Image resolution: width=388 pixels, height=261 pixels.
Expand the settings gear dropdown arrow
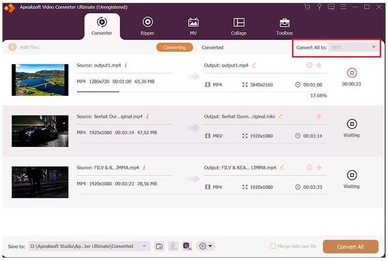click(210, 246)
